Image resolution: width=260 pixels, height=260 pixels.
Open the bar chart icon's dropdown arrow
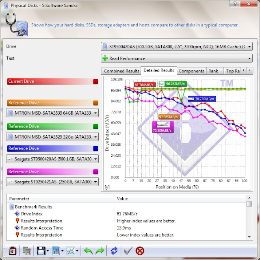(62, 251)
